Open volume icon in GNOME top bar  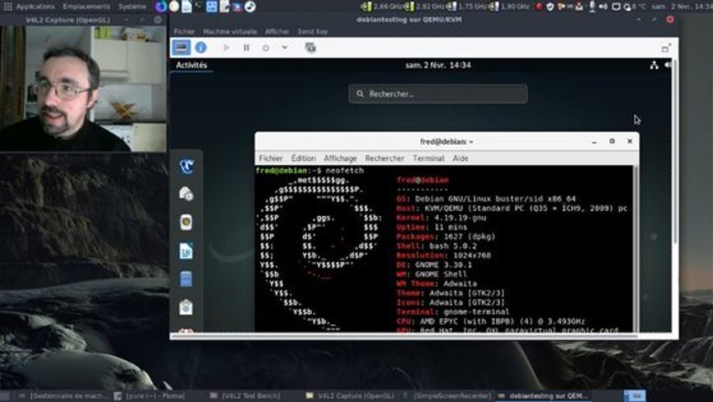pos(668,65)
